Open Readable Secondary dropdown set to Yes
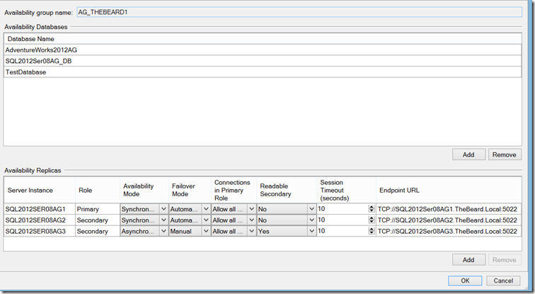Viewport: 535px width, 294px height. (x=311, y=231)
